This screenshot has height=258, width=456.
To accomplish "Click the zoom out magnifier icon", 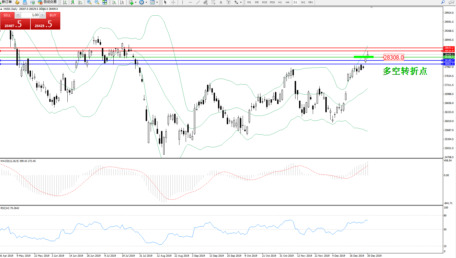I will [97, 2].
